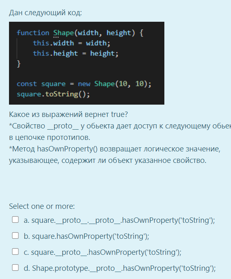Image resolution: width=231 pixels, height=279 pixels.
Task: Click answer text 'd. Shape.prototype.__proto__.hasOwnProperty'
Action: (x=120, y=268)
